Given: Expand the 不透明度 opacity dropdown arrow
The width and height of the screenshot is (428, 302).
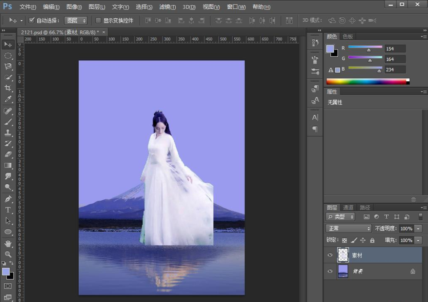Looking at the screenshot, I should (x=418, y=228).
